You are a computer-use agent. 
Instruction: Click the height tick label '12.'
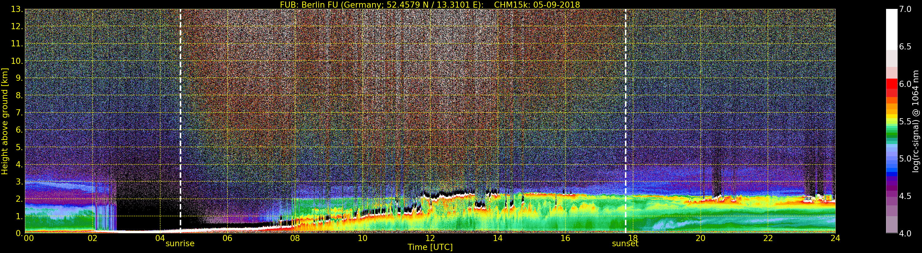[17, 26]
